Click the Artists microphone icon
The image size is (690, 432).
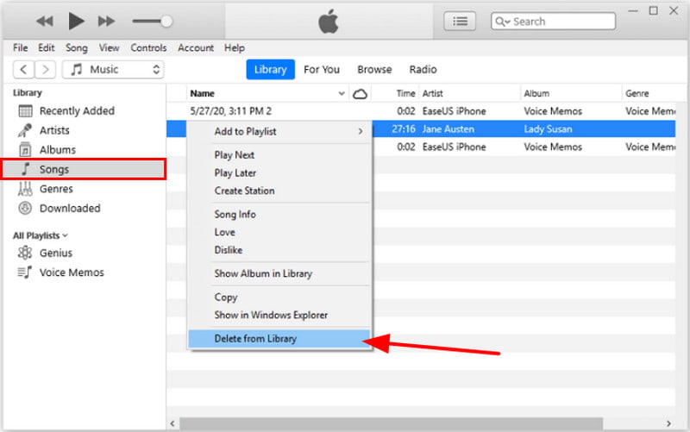25,130
